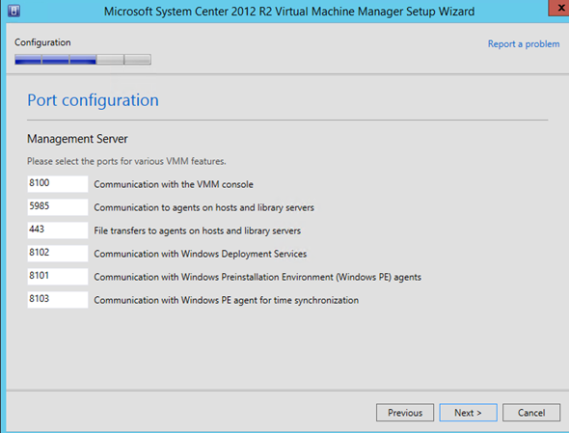Click the 'Port configuration' heading
This screenshot has height=433, width=569.
coord(93,100)
